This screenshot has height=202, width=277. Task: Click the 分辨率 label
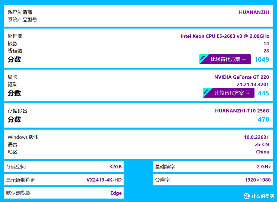[x=162, y=180]
